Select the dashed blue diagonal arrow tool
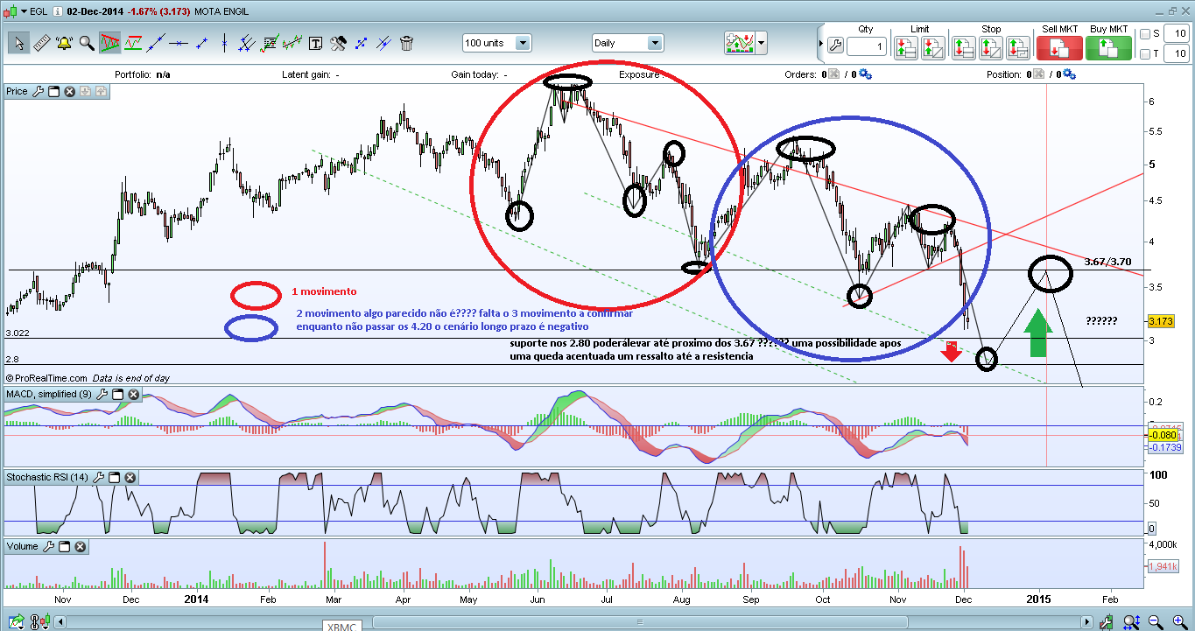Viewport: 1195px width, 631px height. pyautogui.click(x=361, y=43)
